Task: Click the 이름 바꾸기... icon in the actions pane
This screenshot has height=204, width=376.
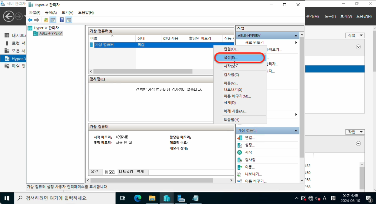Action: (x=240, y=181)
